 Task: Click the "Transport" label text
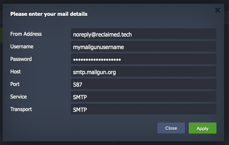(x=21, y=109)
